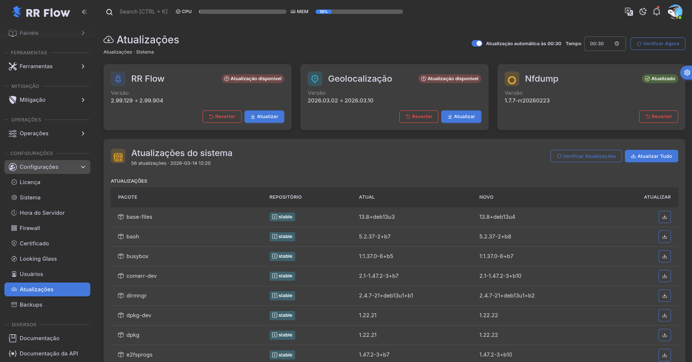Open Firewall settings in sidebar
Image resolution: width=692 pixels, height=362 pixels.
coord(30,228)
